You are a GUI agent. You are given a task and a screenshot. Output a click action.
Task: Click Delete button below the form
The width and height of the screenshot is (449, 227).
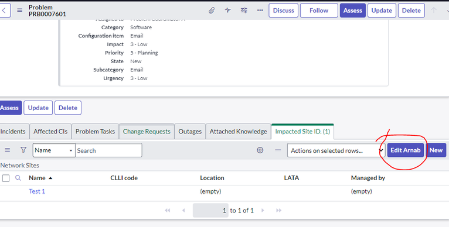click(x=68, y=108)
